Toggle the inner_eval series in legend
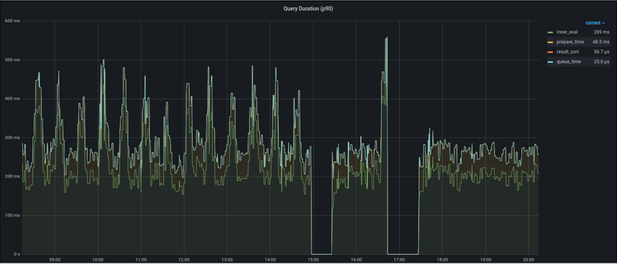This screenshot has width=617, height=264. click(x=567, y=32)
